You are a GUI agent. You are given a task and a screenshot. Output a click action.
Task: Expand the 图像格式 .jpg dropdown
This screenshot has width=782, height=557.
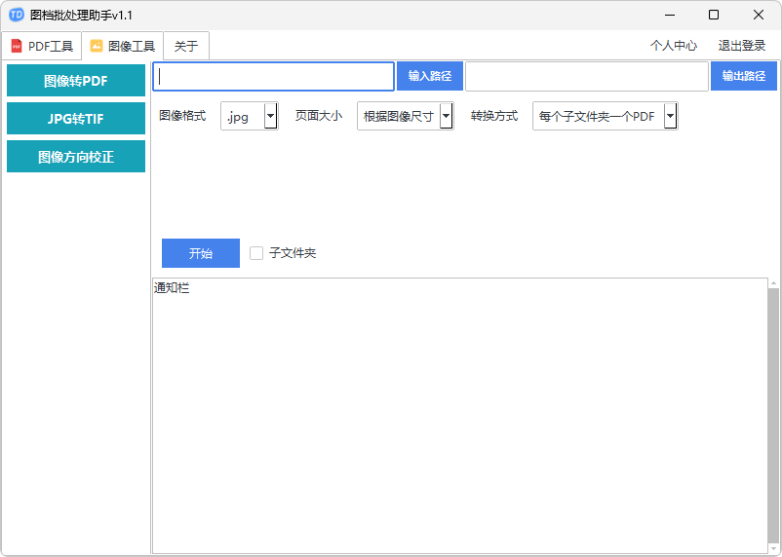270,117
